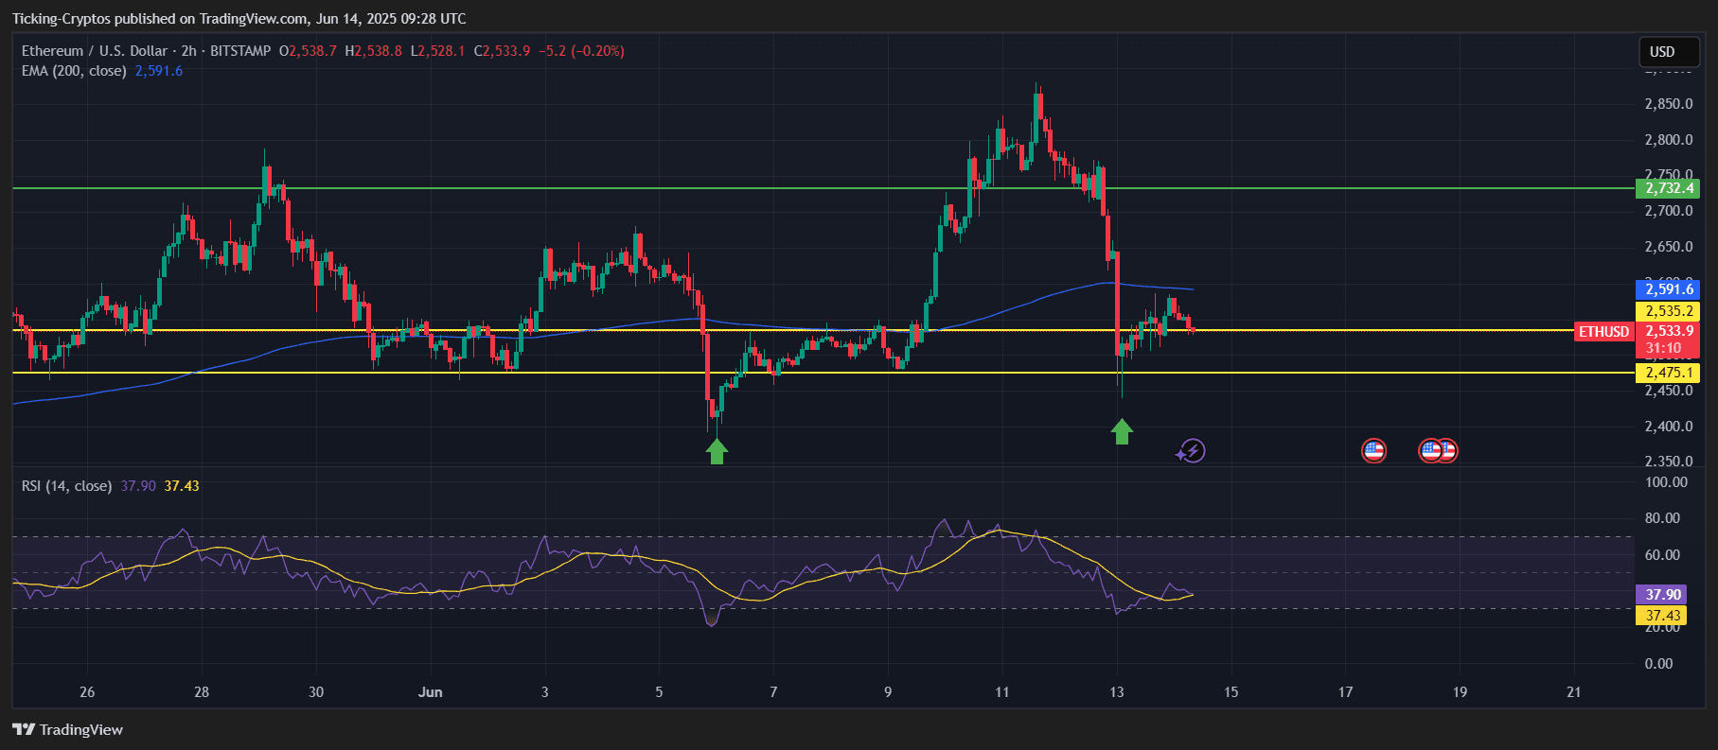
Task: Select the RSI (14, close) indicator legend
Action: coord(66,486)
